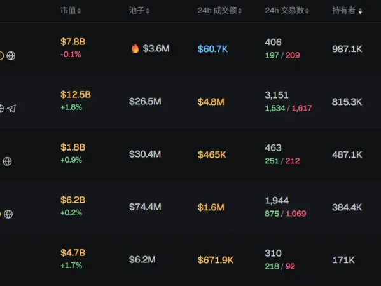Select market cap $7.8B

tap(73, 42)
